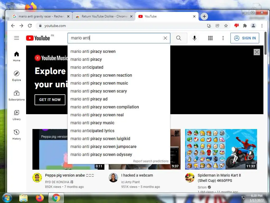Image resolution: width=270 pixels, height=203 pixels.
Task: Open a new tab with the plus button
Action: click(204, 16)
